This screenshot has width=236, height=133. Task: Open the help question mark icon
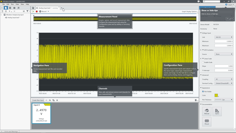pos(226,4)
